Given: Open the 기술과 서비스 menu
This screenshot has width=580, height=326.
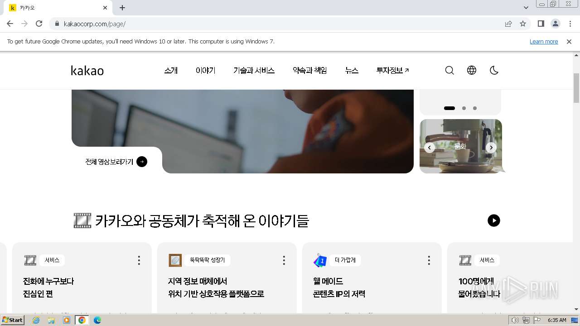Looking at the screenshot, I should coord(254,71).
